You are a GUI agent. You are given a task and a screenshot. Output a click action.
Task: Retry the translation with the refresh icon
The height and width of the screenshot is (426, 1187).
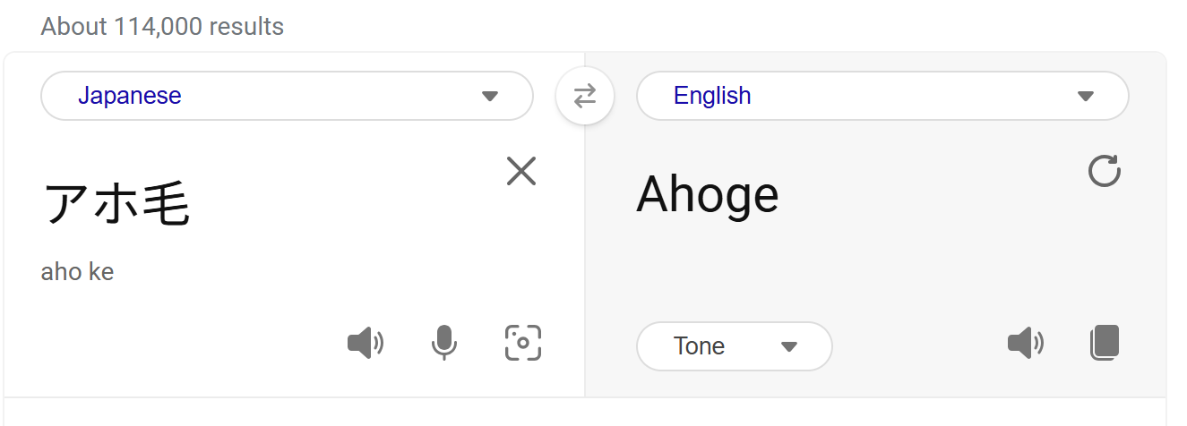coord(1104,171)
